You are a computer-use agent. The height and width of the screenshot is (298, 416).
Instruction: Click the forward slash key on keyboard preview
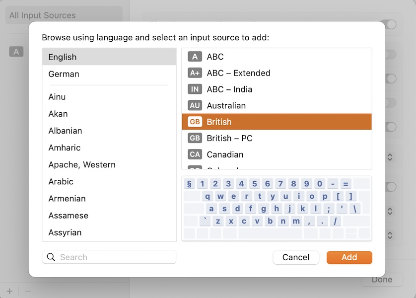[336, 221]
